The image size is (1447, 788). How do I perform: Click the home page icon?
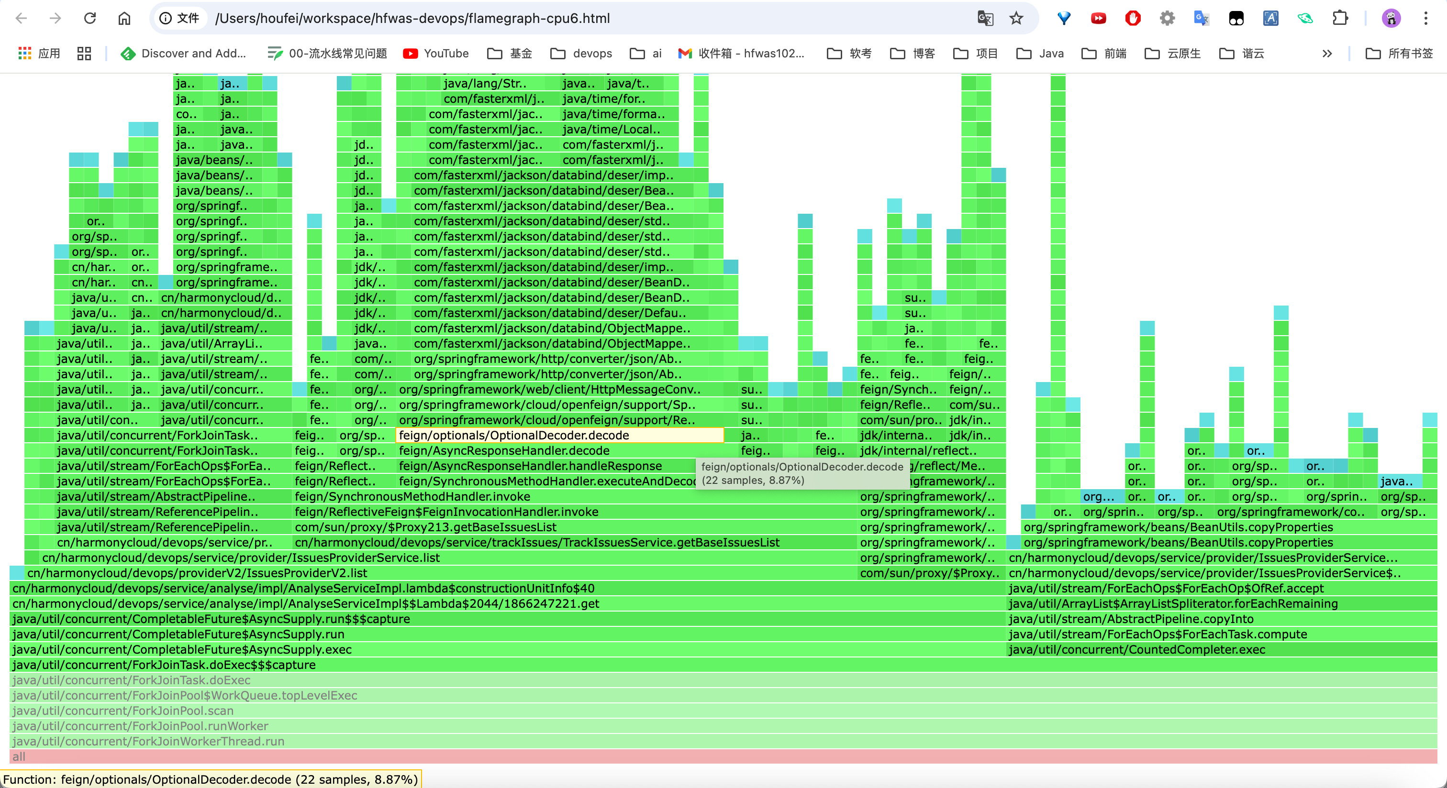(x=124, y=19)
